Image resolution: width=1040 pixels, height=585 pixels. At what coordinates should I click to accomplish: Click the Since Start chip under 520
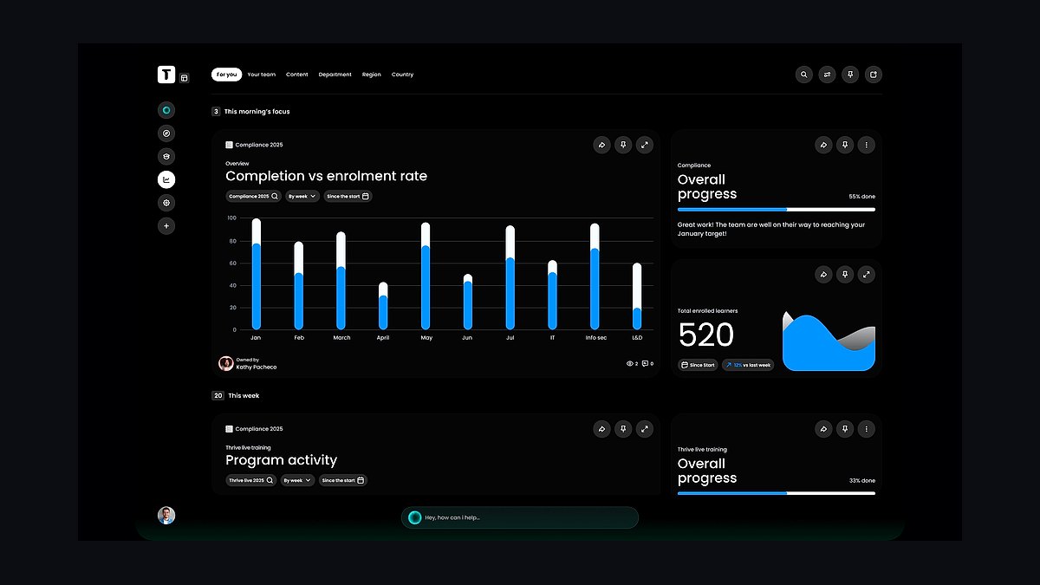point(698,365)
